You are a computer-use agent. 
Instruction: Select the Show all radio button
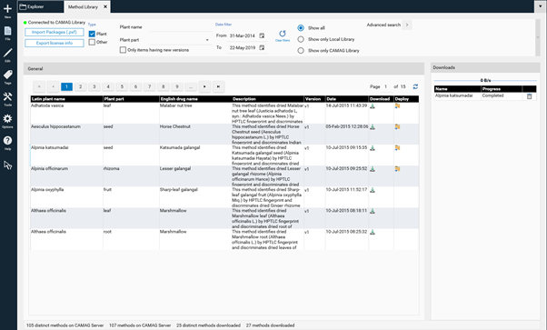click(x=301, y=28)
